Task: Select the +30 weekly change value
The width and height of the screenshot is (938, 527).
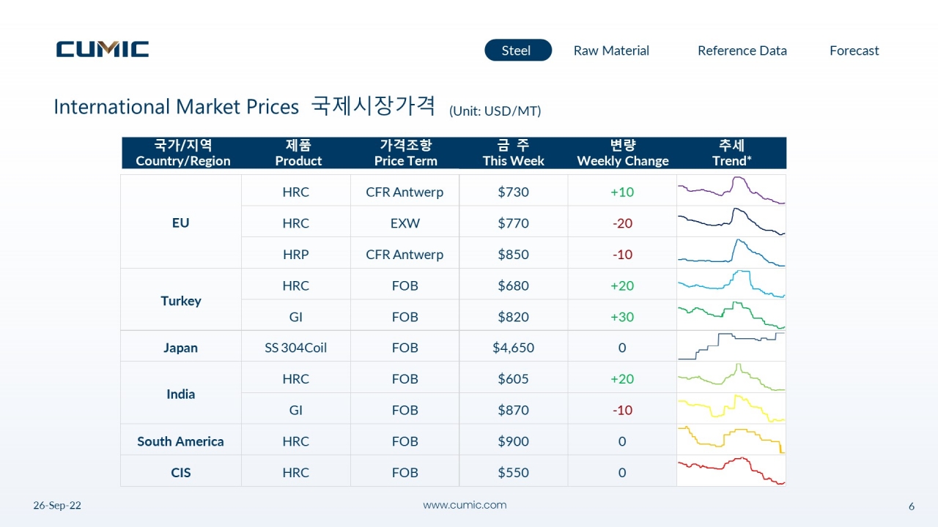Action: (622, 317)
